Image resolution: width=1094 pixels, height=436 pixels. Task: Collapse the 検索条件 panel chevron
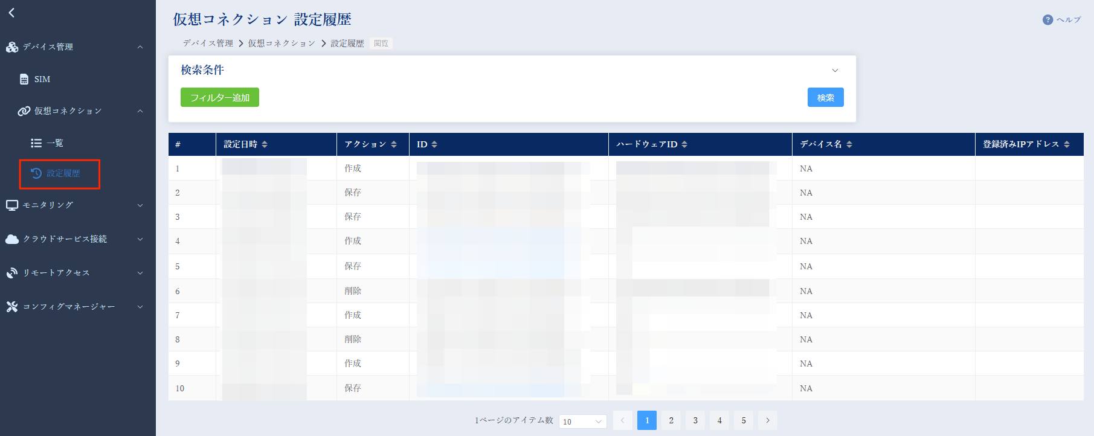point(835,71)
